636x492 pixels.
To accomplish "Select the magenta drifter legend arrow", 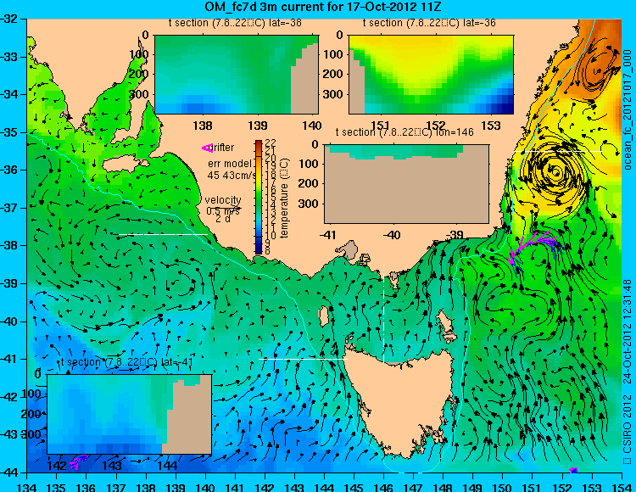I will (207, 148).
